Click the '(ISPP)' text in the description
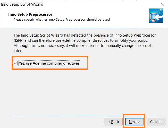Image resolution: width=168 pixels, height=128 pixels. point(19,40)
